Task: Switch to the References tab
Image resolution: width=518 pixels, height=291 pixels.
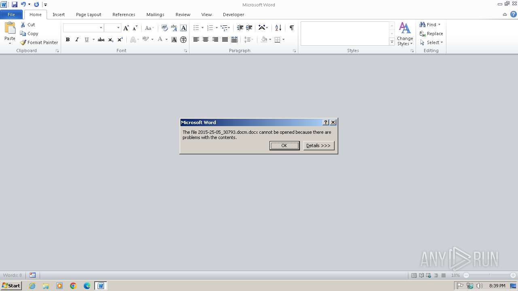Action: pos(124,15)
